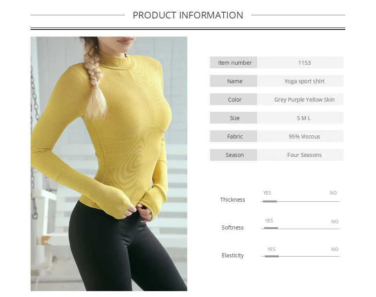Click the PRODUCT INFORMATION heading
The image size is (376, 297).
pyautogui.click(x=188, y=15)
